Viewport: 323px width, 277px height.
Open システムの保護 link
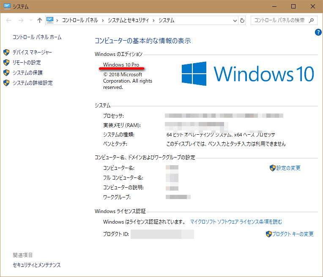27,73
